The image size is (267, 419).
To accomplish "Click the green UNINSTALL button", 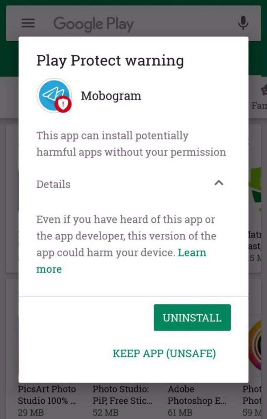I will [192, 317].
